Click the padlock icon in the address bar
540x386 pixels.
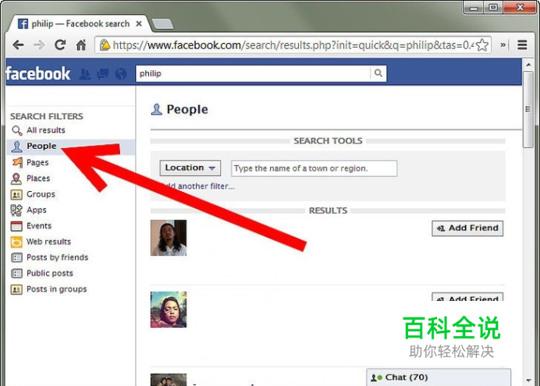pyautogui.click(x=105, y=44)
